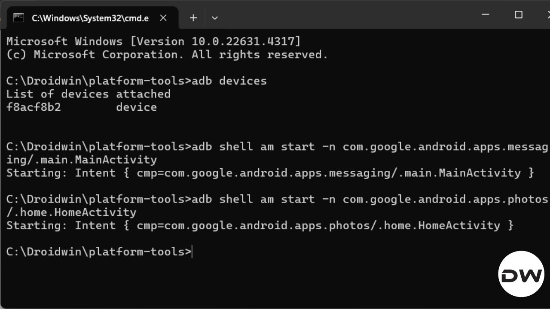Screen dimensions: 550x309
Task: Click the messaging 'Starting: Intent' output line
Action: click(x=270, y=173)
